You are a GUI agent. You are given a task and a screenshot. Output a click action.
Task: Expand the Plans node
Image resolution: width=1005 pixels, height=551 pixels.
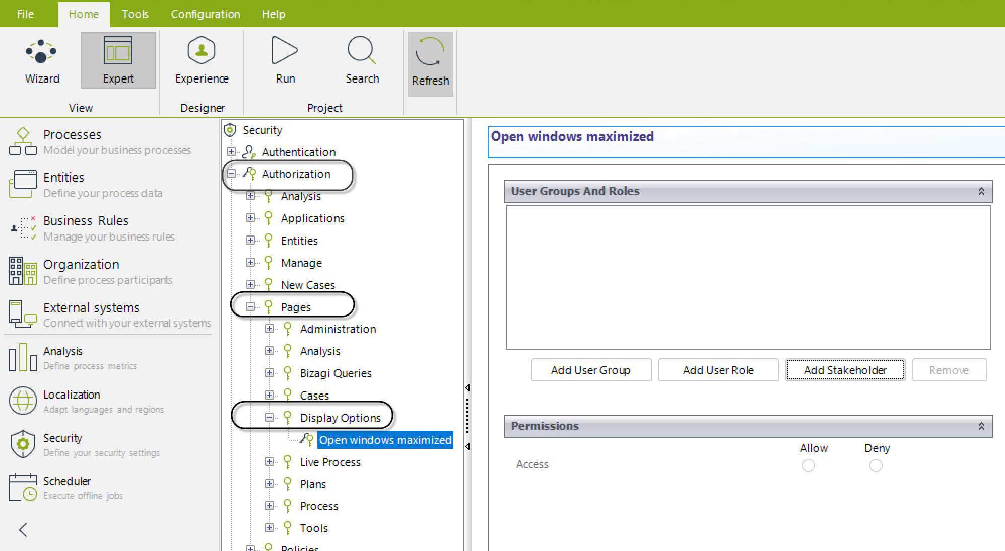tap(270, 484)
